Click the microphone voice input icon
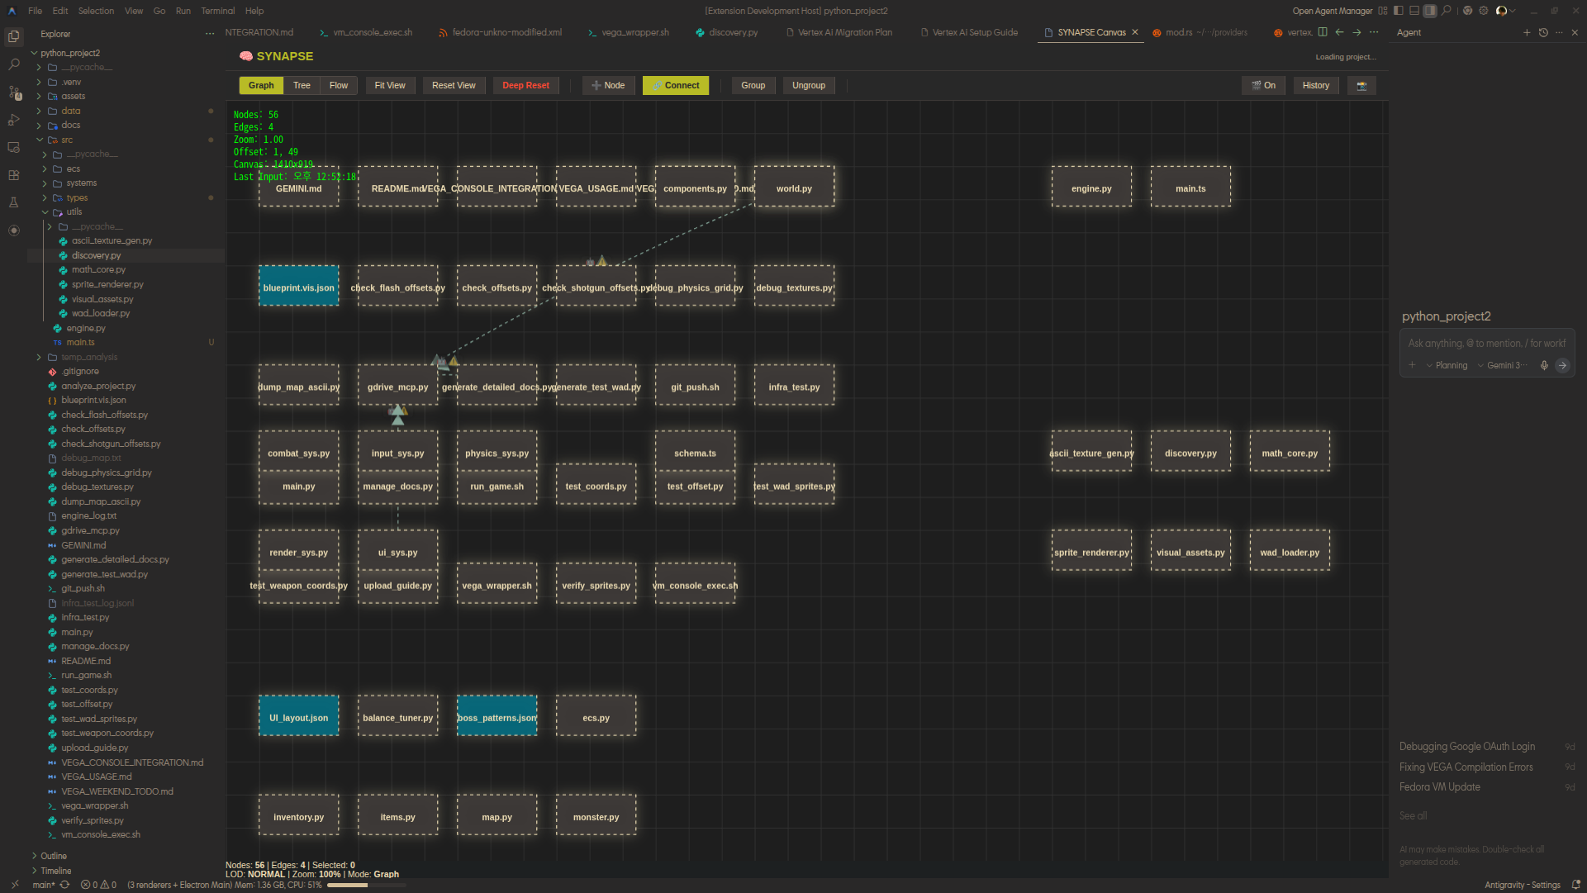1587x893 pixels. click(1544, 365)
